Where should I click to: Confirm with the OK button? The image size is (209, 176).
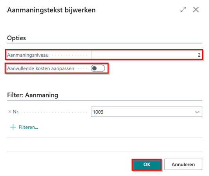tap(147, 165)
